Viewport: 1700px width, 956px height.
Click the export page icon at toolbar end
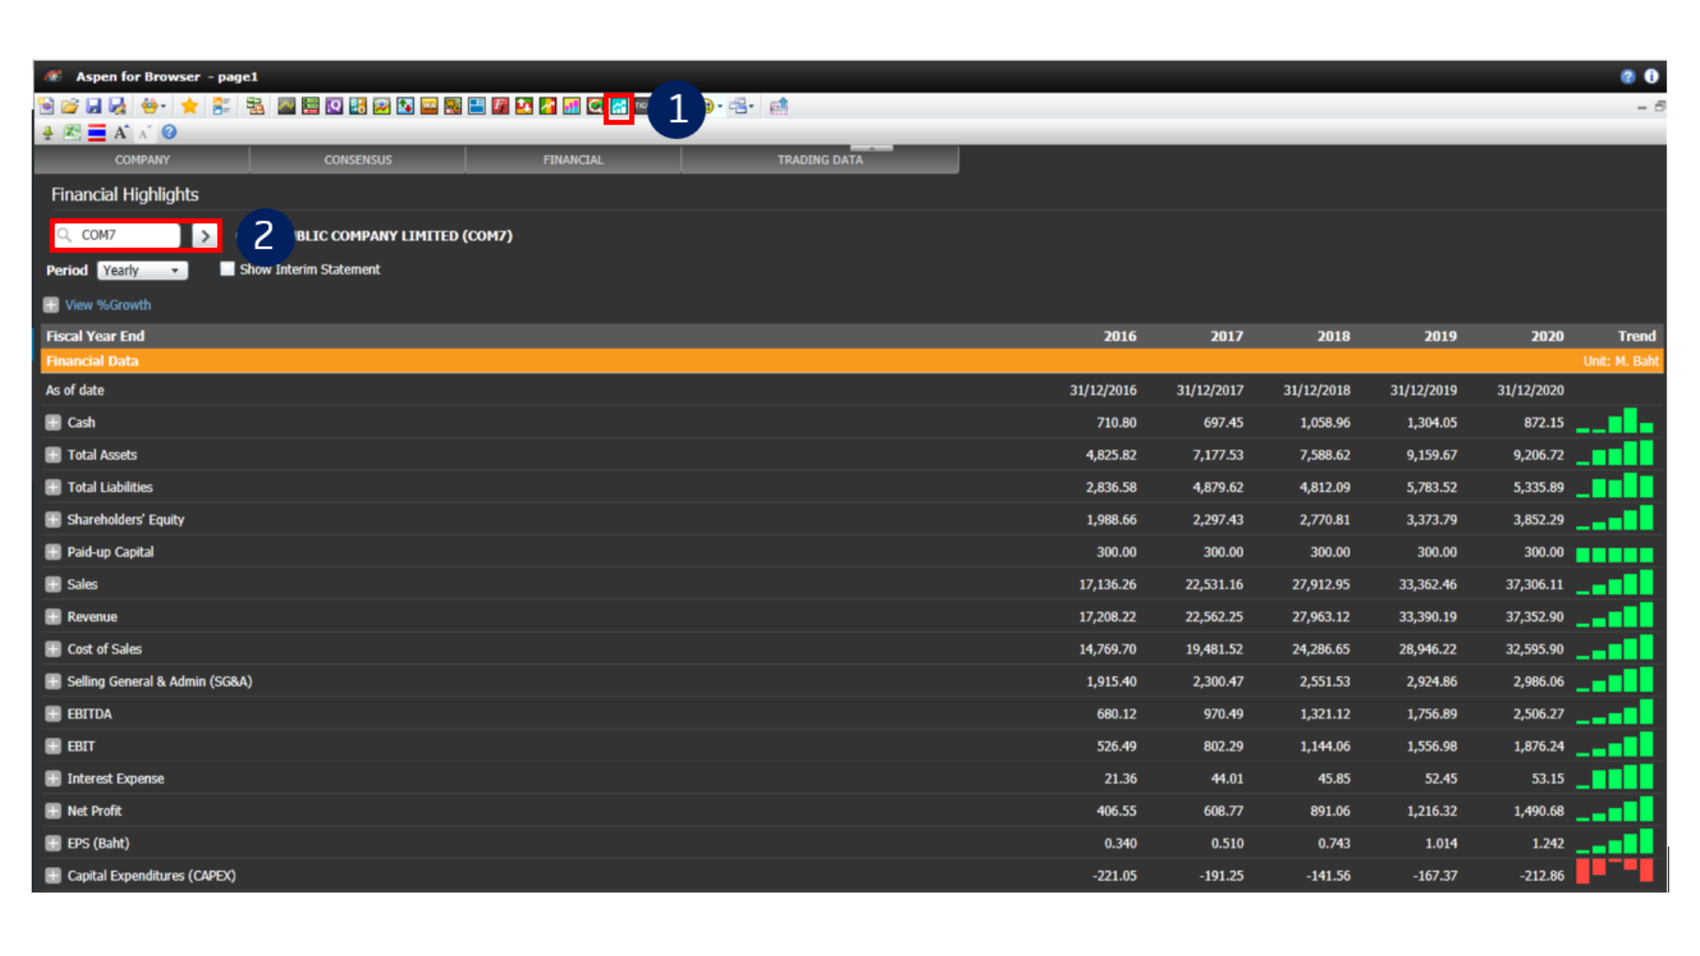778,107
